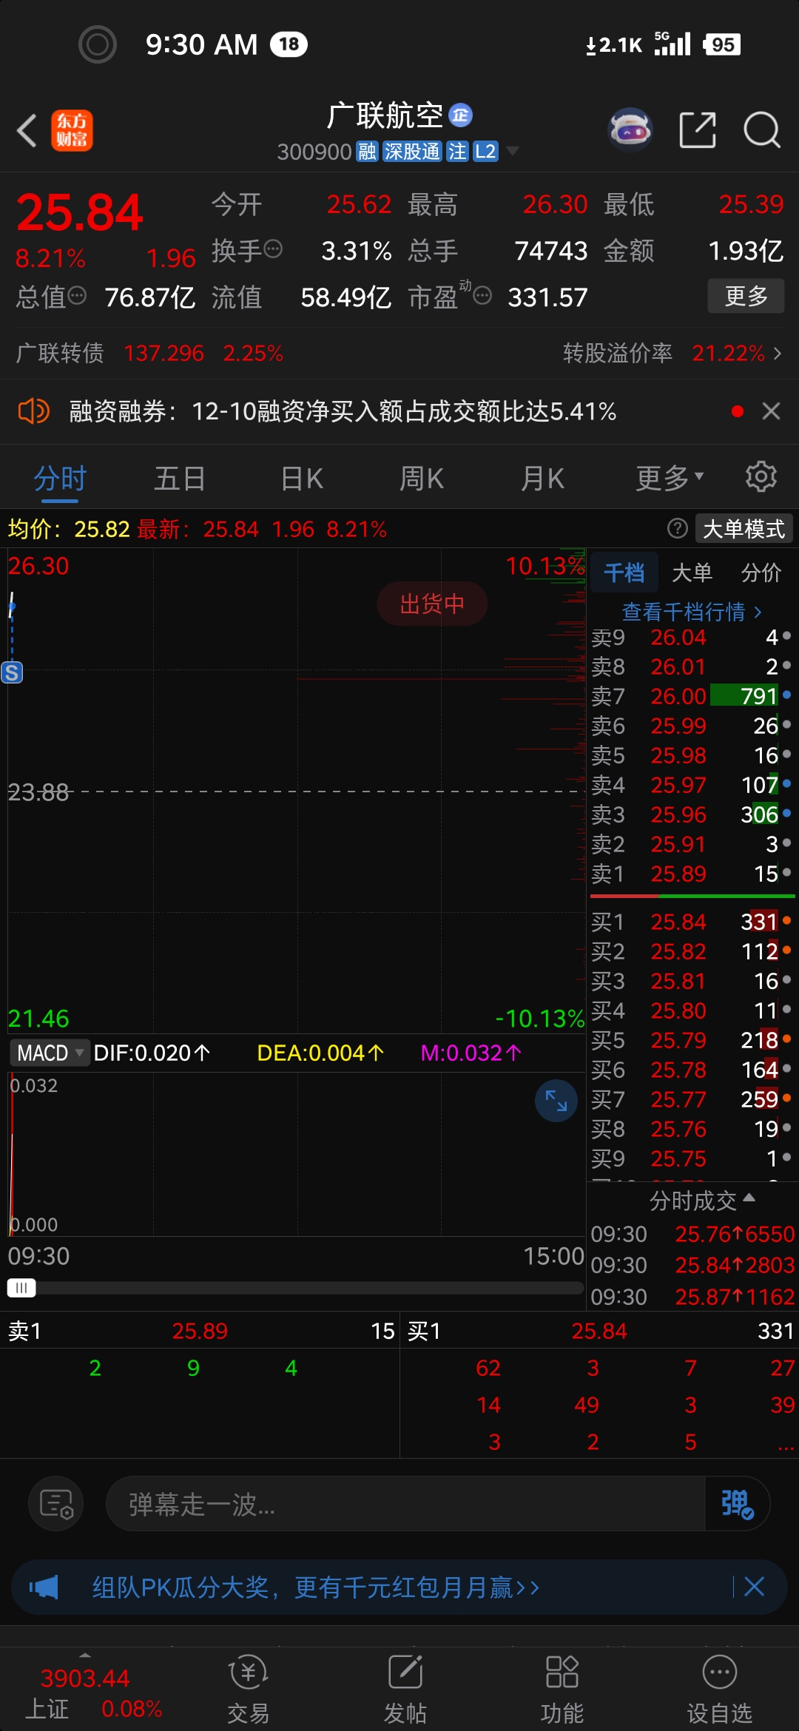Open the search magnifier

pyautogui.click(x=762, y=130)
